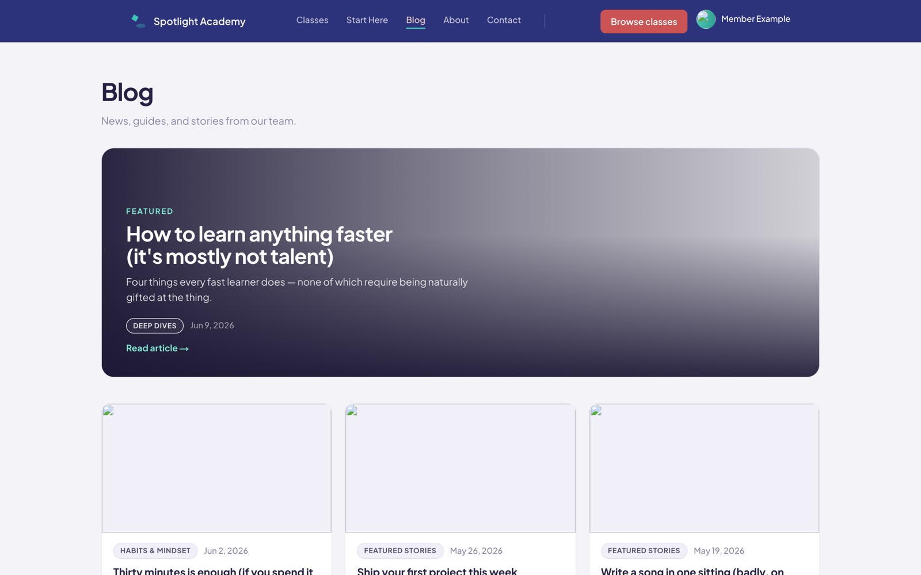The image size is (921, 575).
Task: Open Ship your first project post title
Action: pos(437,570)
